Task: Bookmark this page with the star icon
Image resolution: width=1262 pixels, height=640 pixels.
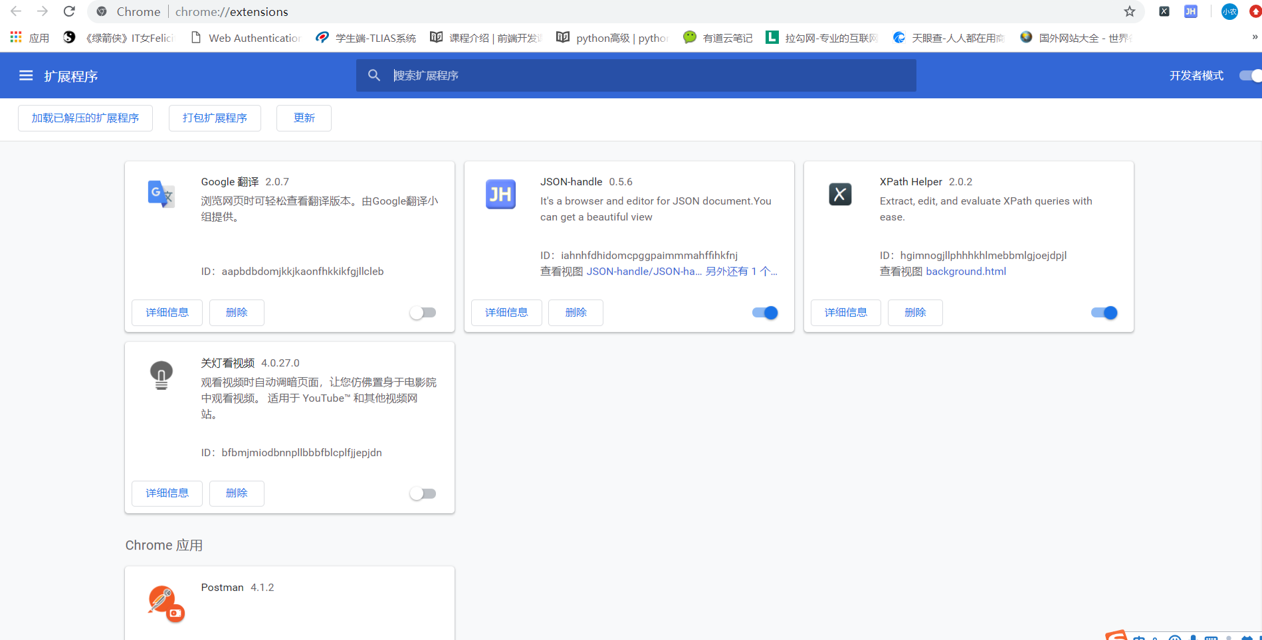Action: pyautogui.click(x=1130, y=11)
